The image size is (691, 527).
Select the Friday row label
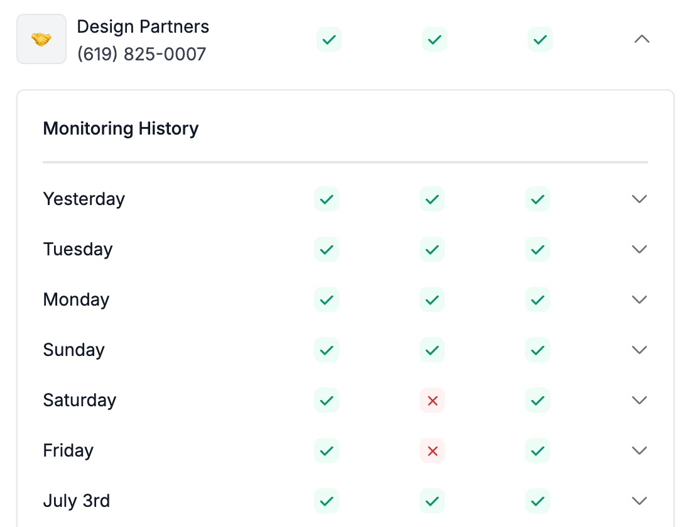[68, 450]
